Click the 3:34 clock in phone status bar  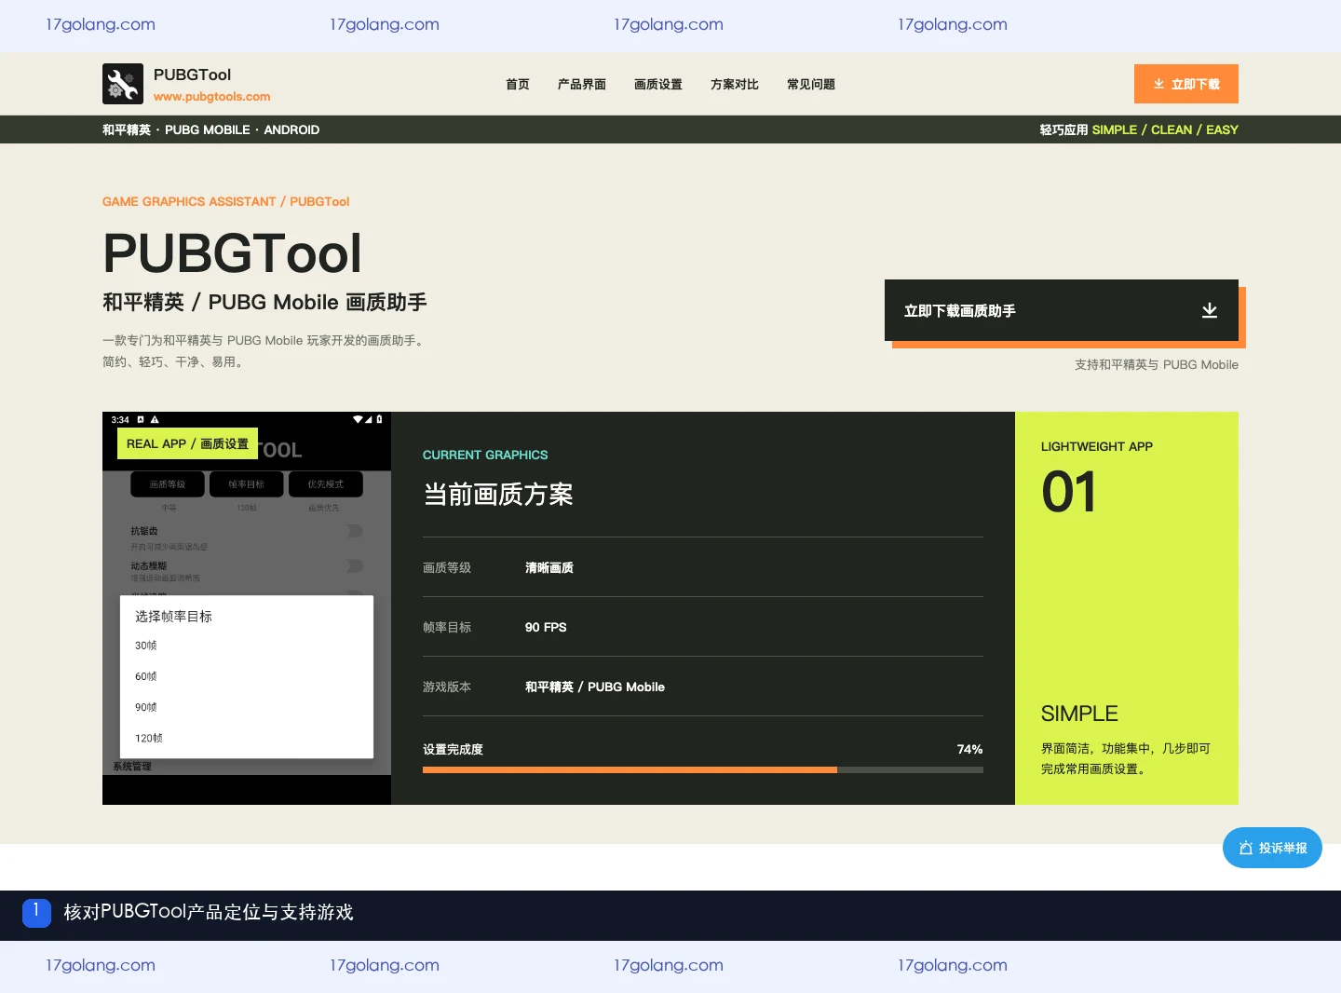tap(120, 420)
